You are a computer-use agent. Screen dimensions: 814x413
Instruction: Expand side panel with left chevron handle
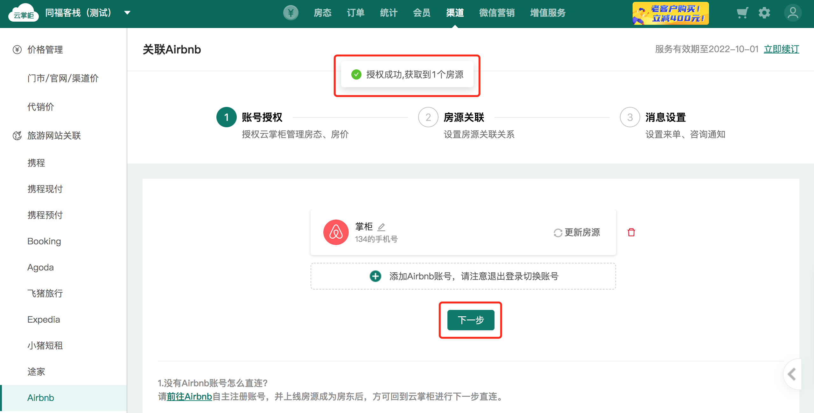click(x=792, y=374)
